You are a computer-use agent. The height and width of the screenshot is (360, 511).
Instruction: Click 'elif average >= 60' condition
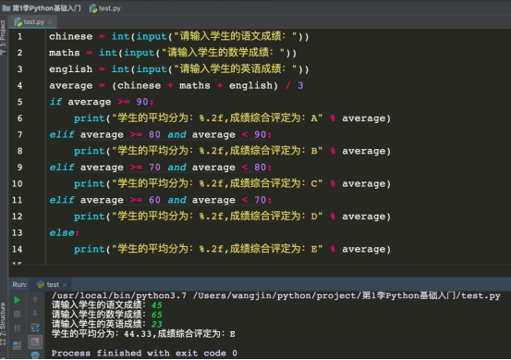160,200
